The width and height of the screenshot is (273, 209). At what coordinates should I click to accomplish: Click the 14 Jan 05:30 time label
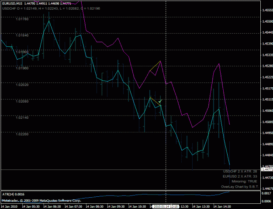coord(31,206)
